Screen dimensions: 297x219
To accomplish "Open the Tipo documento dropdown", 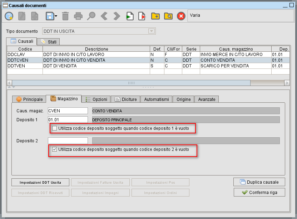I will 153,31.
